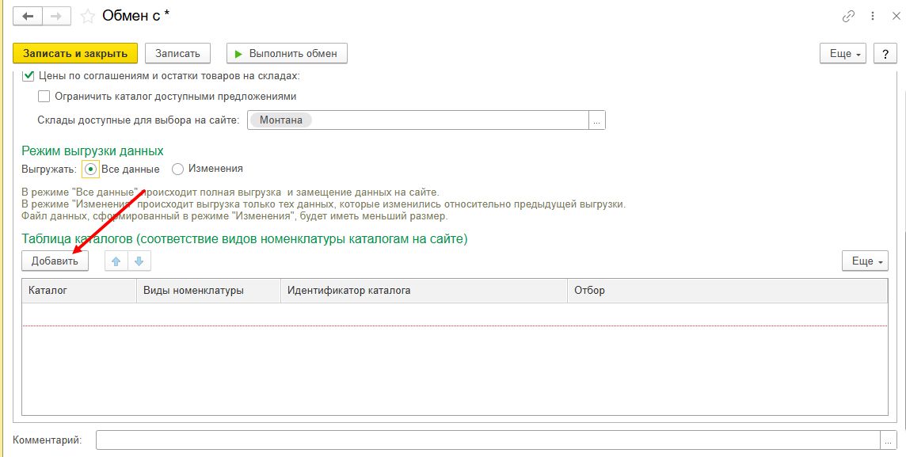Select the "Изменения" export mode

[177, 169]
